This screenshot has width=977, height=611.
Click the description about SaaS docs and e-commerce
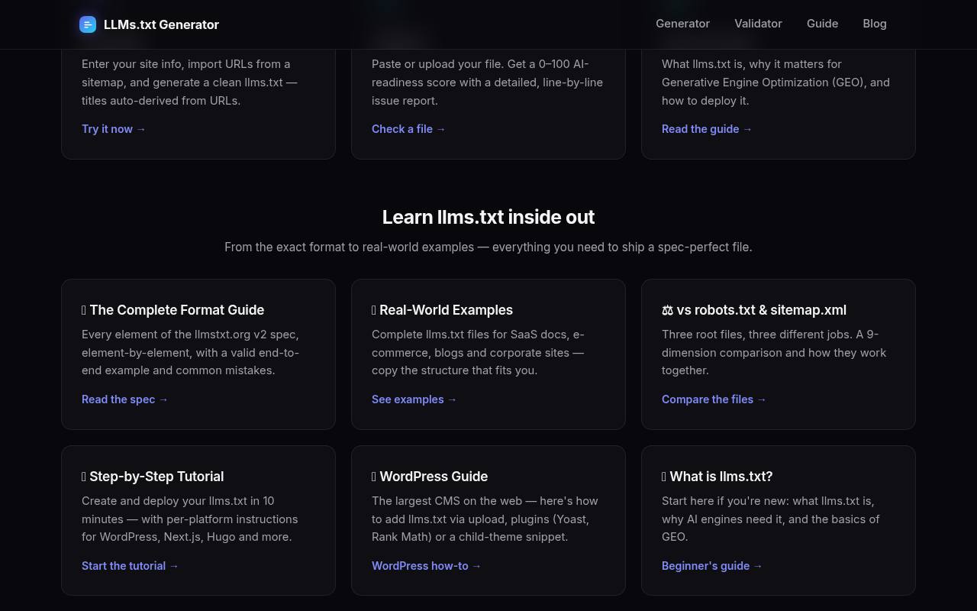pyautogui.click(x=478, y=352)
